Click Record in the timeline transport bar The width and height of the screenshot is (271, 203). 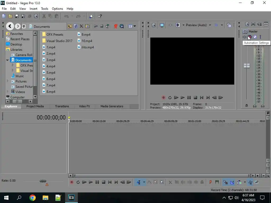(72, 182)
